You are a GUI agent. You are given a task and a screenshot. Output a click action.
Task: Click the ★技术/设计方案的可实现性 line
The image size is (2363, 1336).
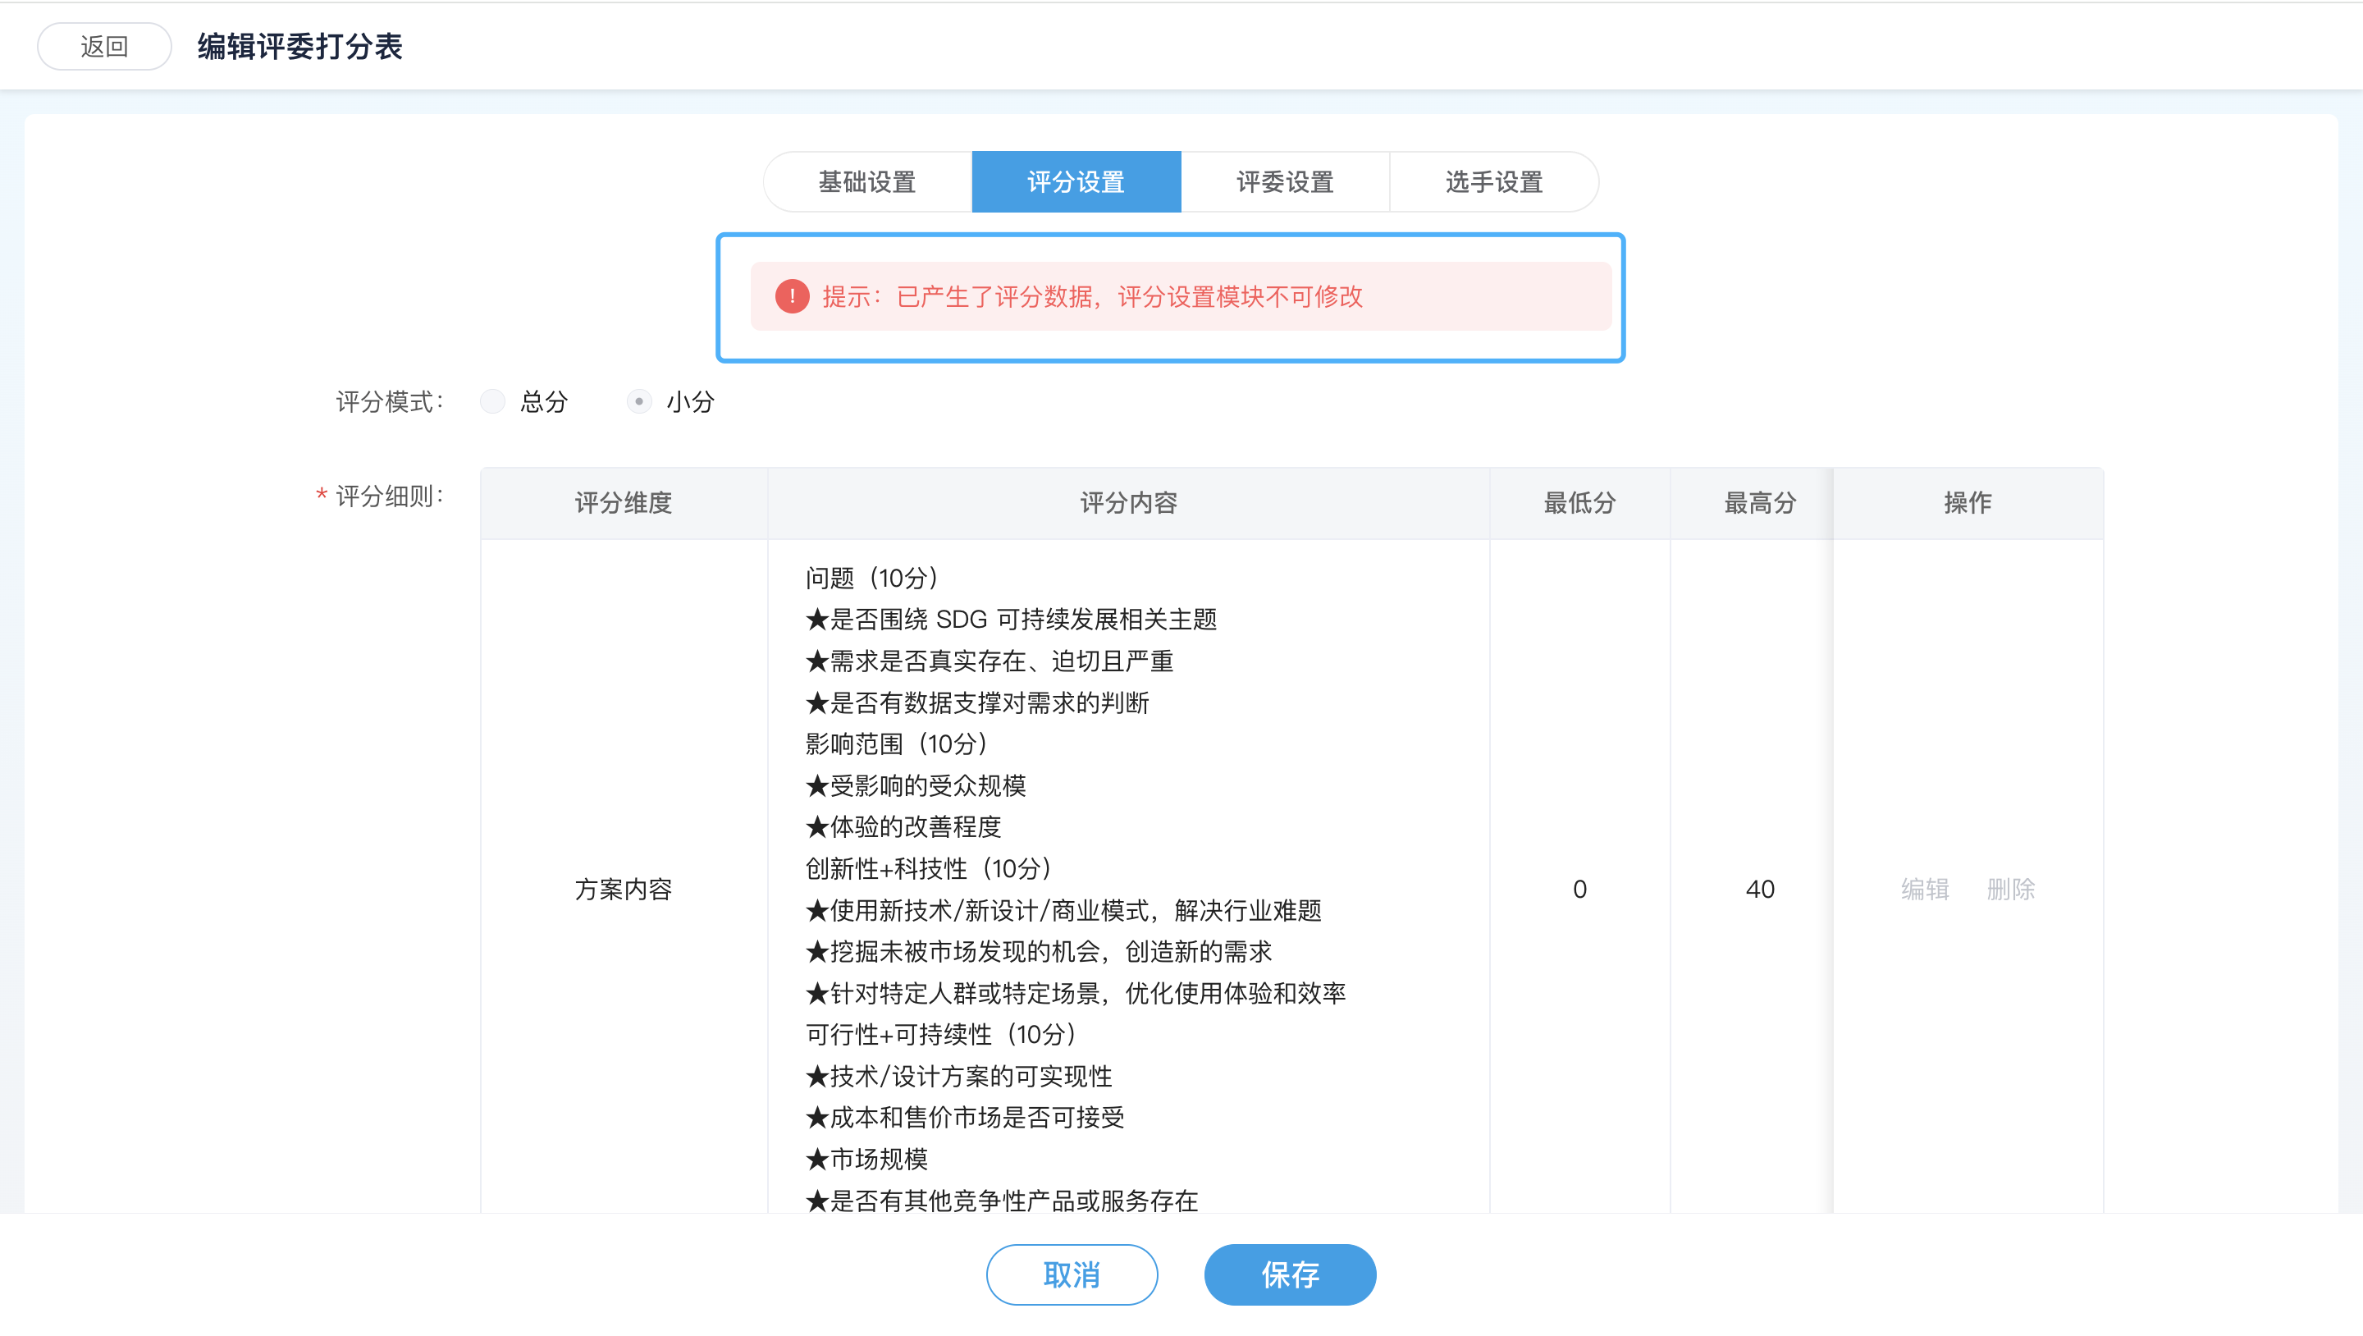point(958,1077)
